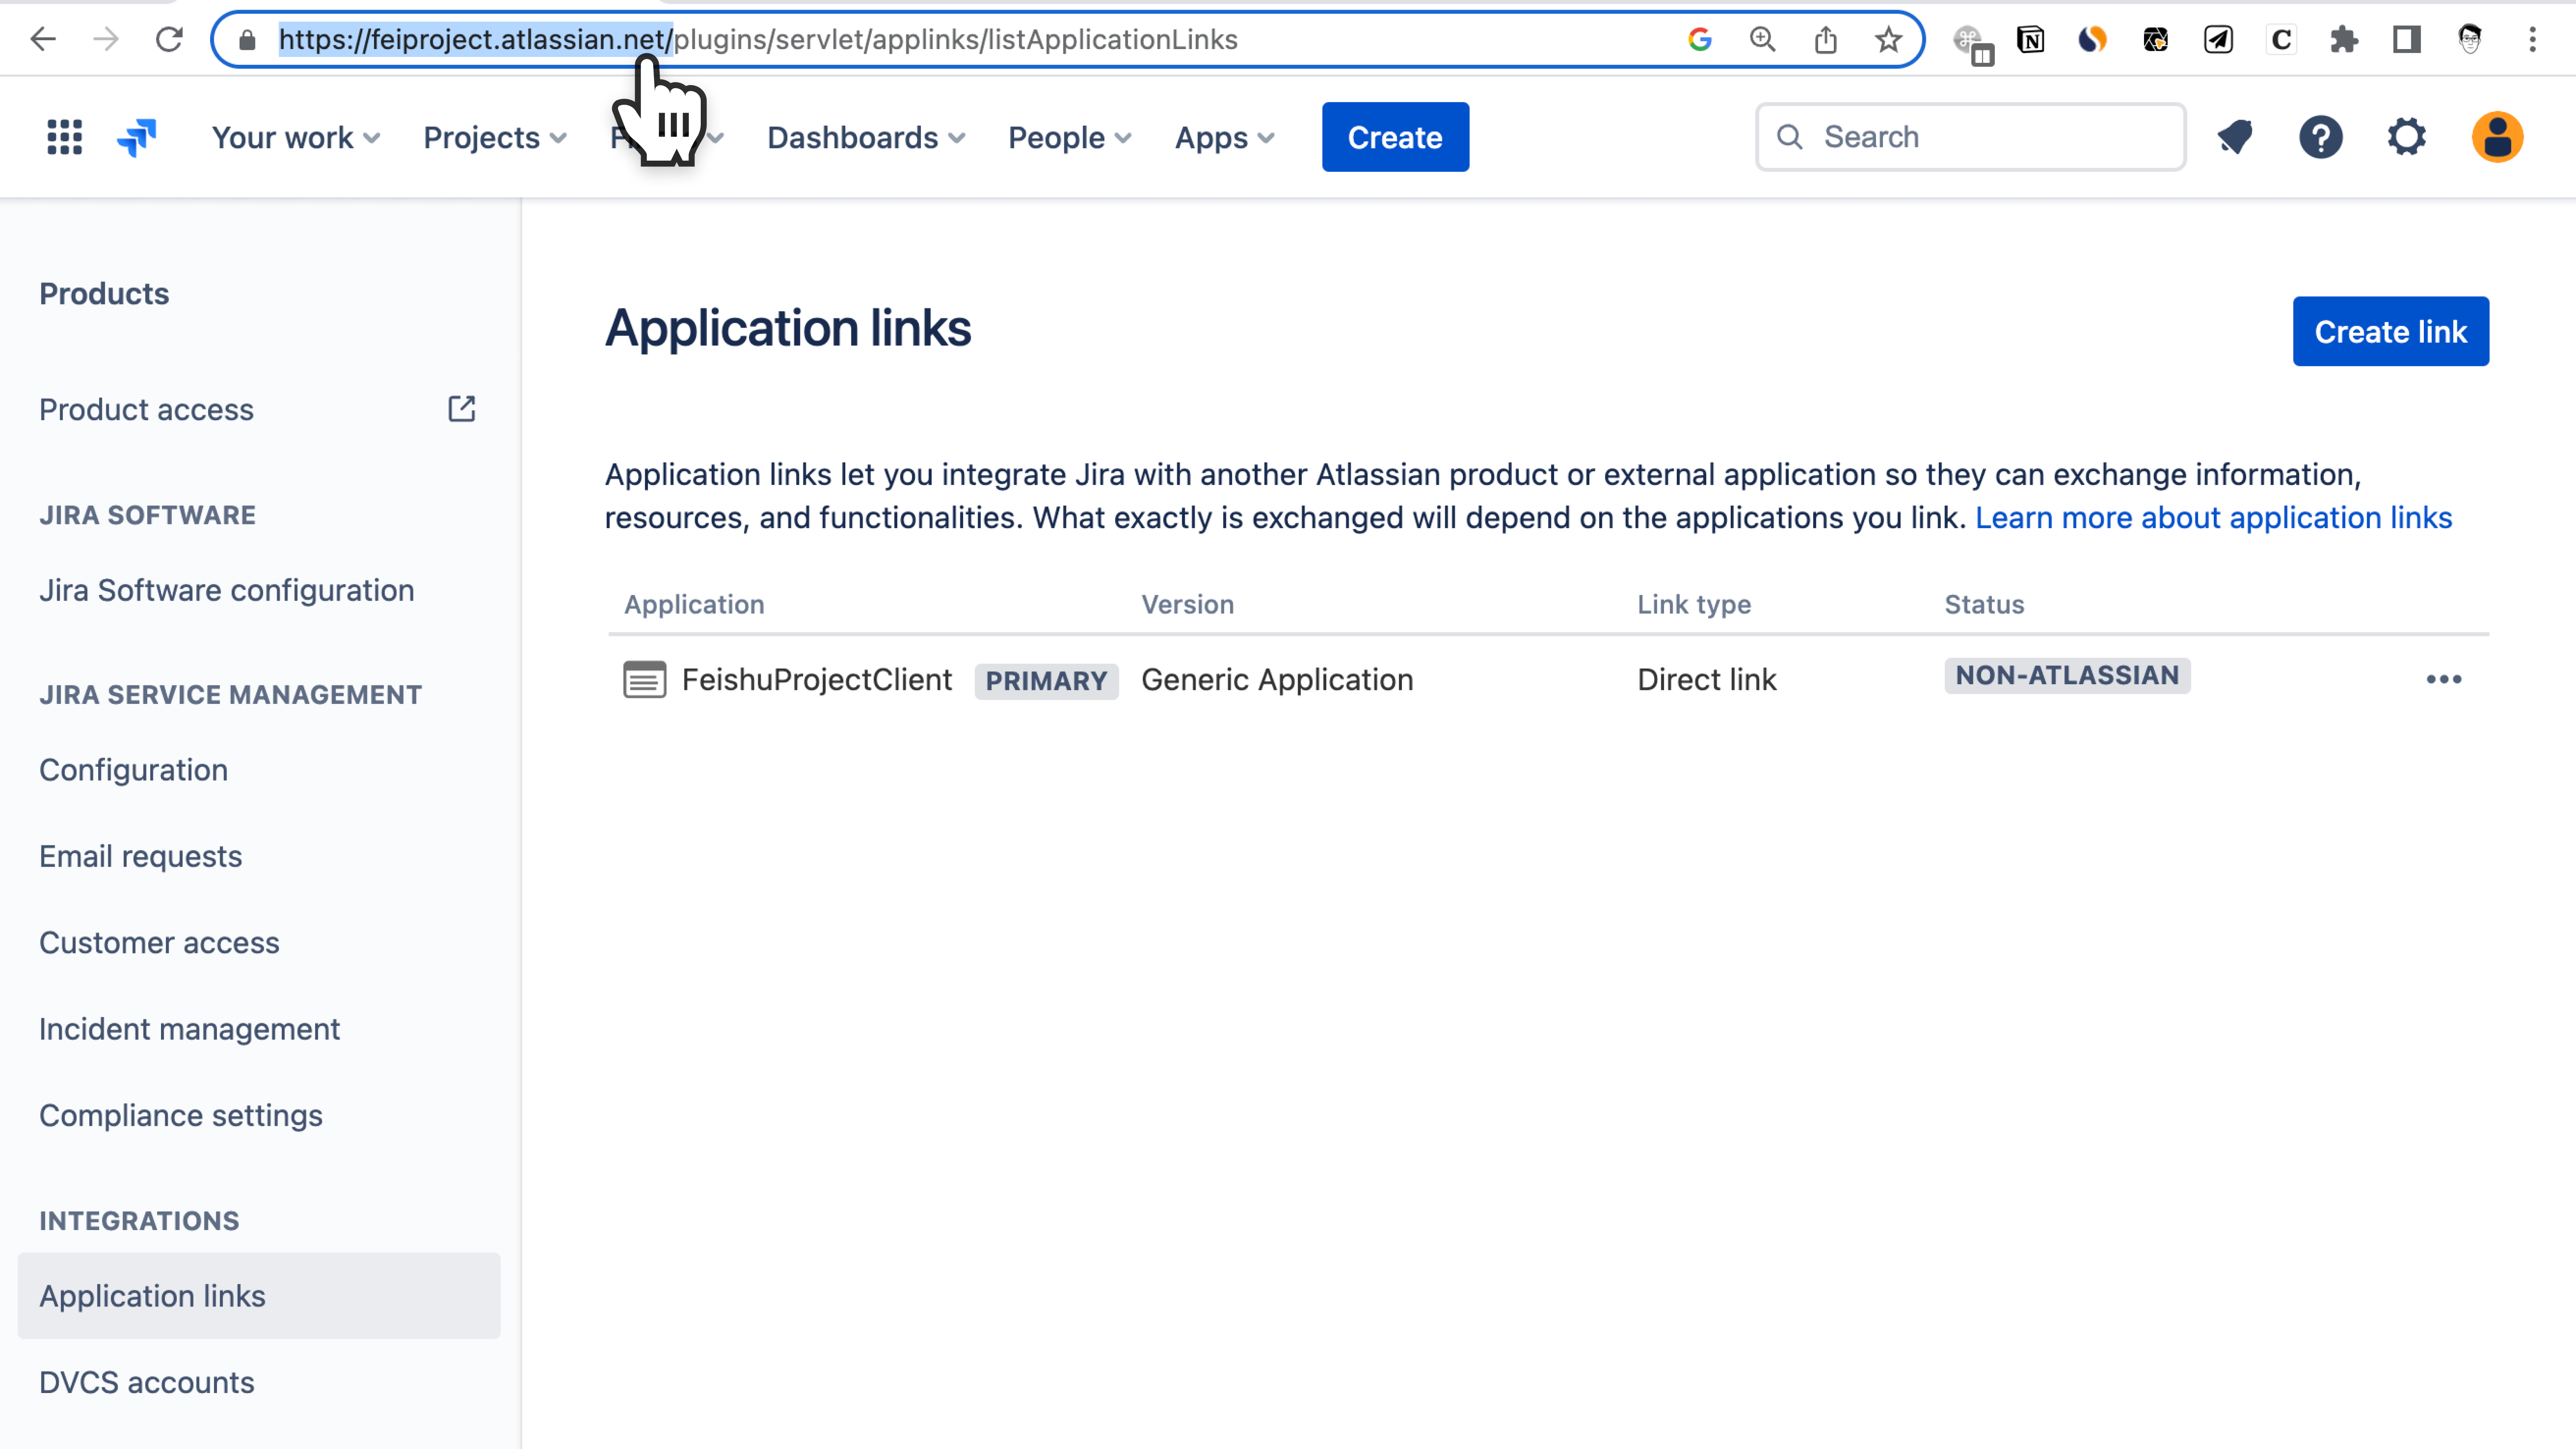
Task: Click the external link icon beside Product access
Action: pyautogui.click(x=462, y=409)
